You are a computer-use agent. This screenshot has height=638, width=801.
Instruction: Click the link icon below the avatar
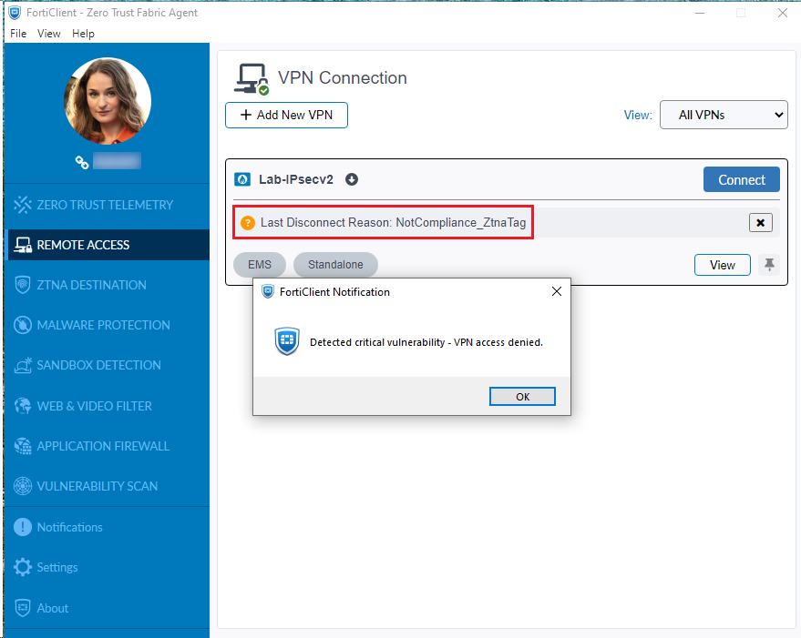tap(82, 162)
